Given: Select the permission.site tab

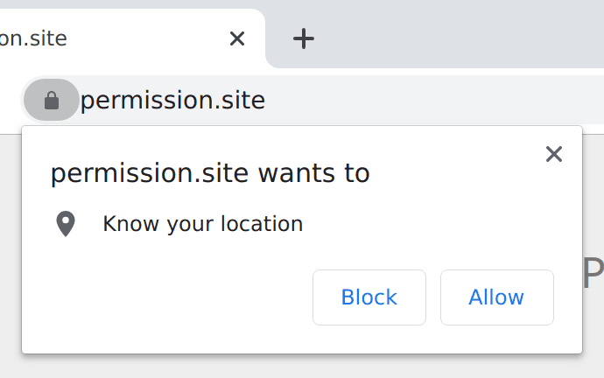Looking at the screenshot, I should pos(131,38).
